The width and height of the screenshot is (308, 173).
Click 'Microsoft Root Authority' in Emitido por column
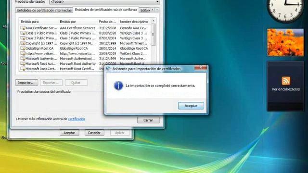pos(78,64)
